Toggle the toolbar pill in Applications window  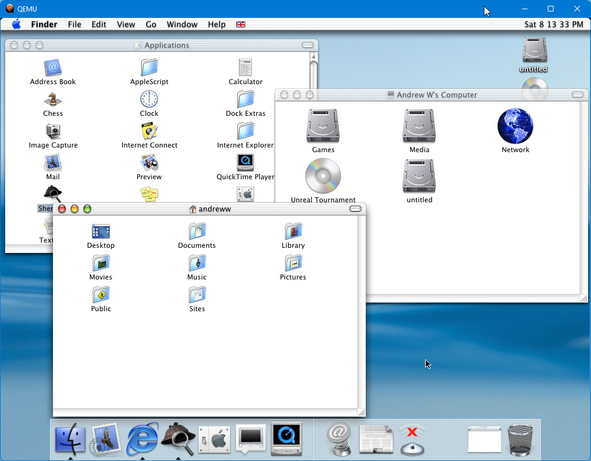pyautogui.click(x=308, y=45)
